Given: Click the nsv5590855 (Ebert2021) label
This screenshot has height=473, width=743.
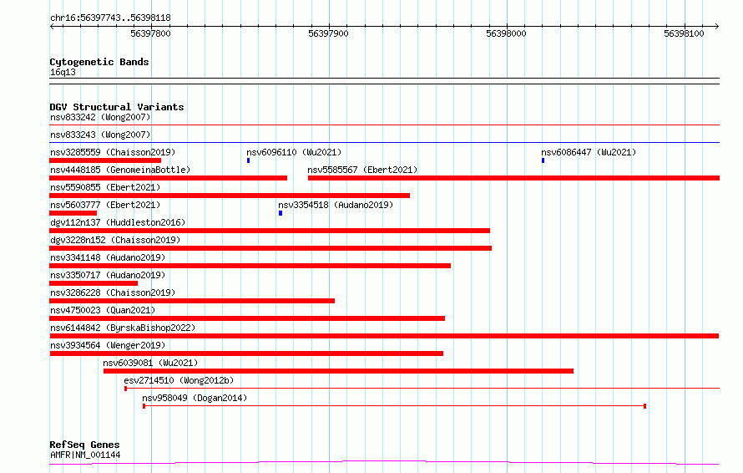Looking at the screenshot, I should 105,187.
